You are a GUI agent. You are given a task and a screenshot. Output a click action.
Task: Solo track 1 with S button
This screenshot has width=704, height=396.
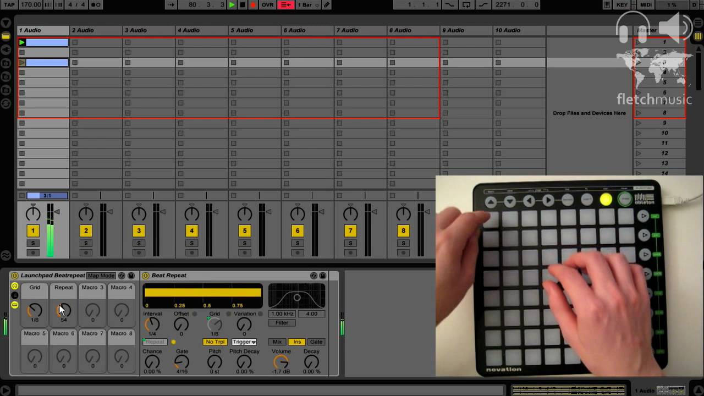33,243
